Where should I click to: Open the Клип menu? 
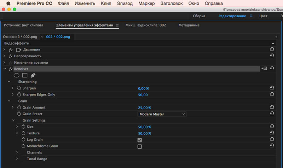tap(106, 3)
